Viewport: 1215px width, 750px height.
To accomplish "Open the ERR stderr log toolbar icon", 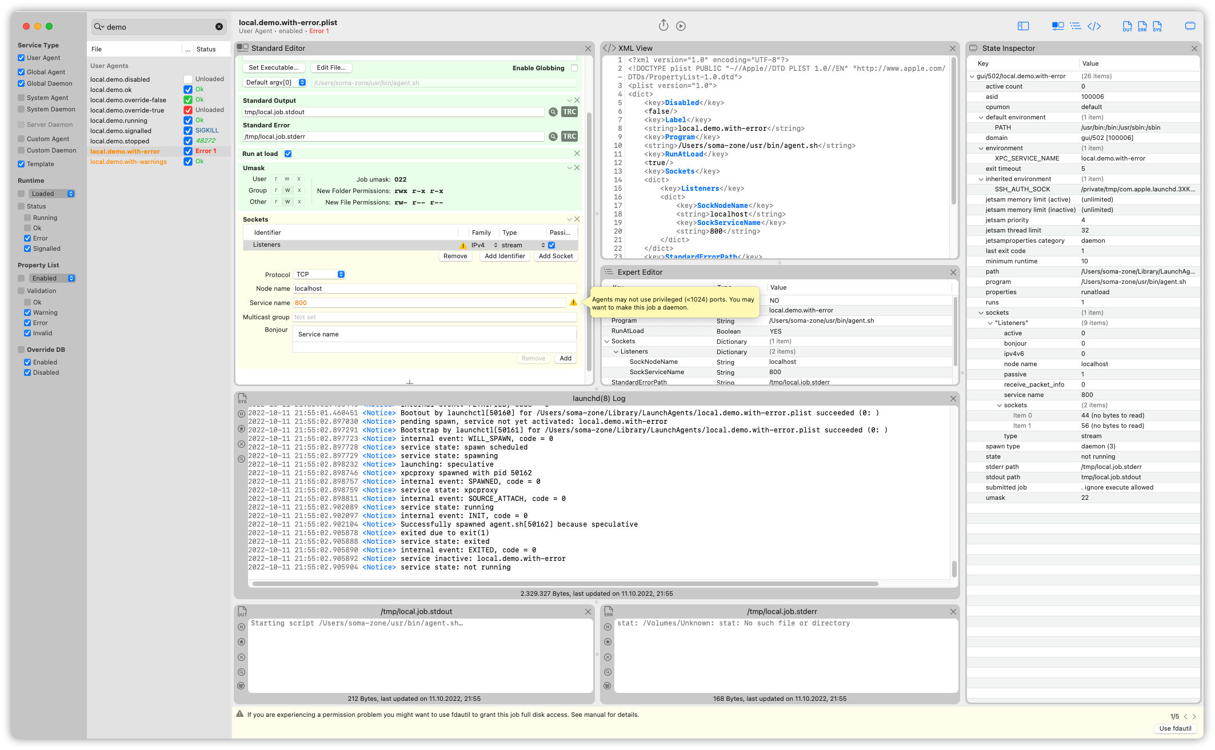I will tap(1142, 26).
